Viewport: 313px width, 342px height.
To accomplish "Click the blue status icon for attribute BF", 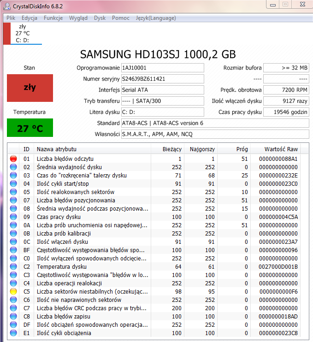I will (13, 250).
